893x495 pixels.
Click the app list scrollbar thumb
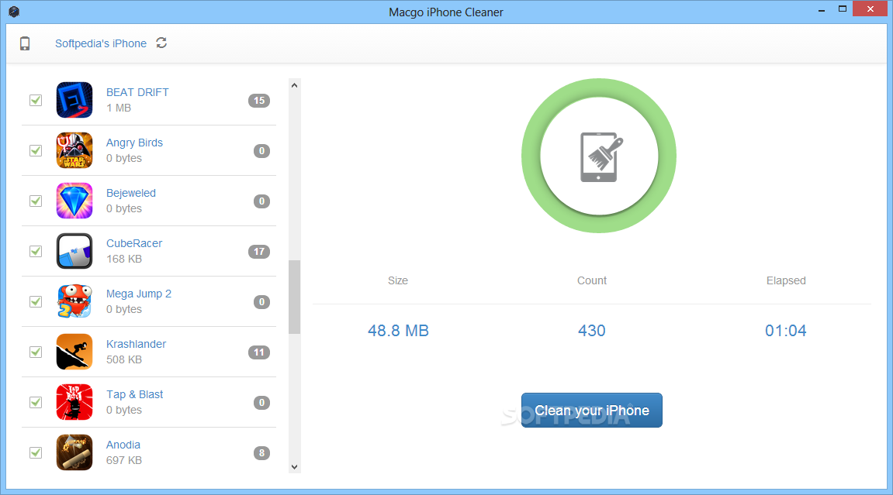point(295,297)
